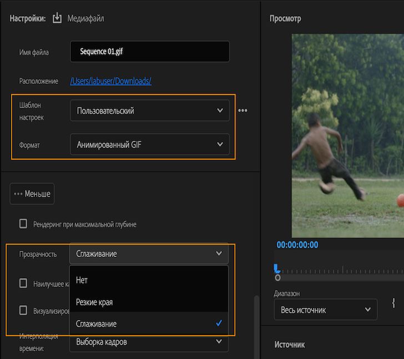Open the Интерполяция времени dropdown
The height and width of the screenshot is (359, 404).
[149, 342]
